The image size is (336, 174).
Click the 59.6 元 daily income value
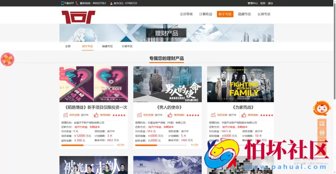[152, 131]
